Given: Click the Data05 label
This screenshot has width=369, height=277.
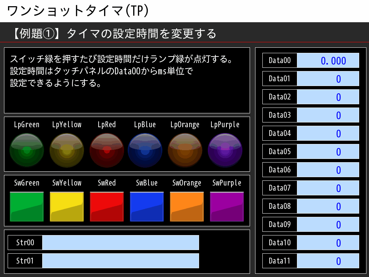Looking at the screenshot, I should click(x=280, y=151).
